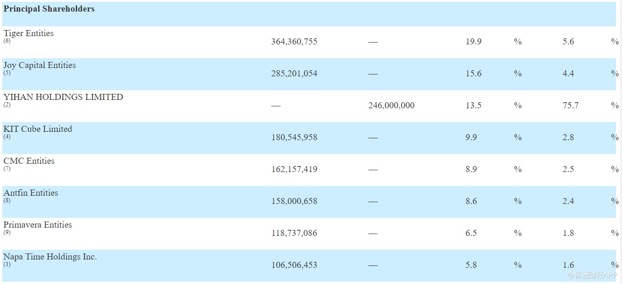Click YIHAN HOLDINGS LIMITED name

(x=63, y=97)
